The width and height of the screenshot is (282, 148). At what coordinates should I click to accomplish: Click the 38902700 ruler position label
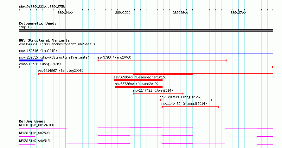coord(238,13)
